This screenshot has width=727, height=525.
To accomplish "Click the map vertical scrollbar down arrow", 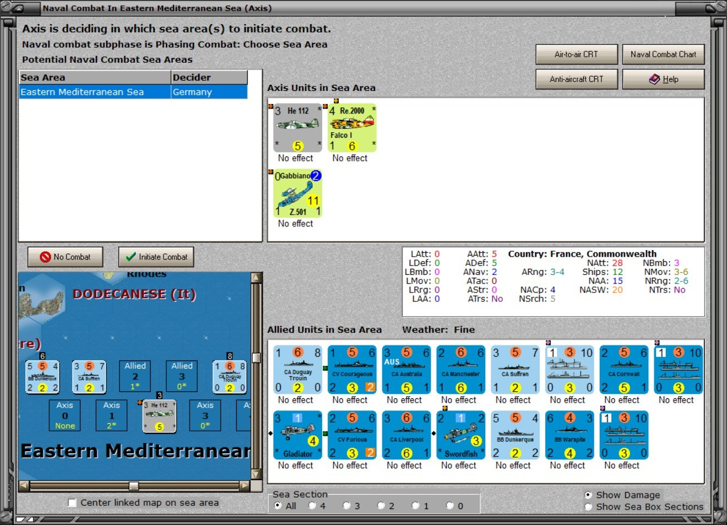I will click(x=256, y=474).
